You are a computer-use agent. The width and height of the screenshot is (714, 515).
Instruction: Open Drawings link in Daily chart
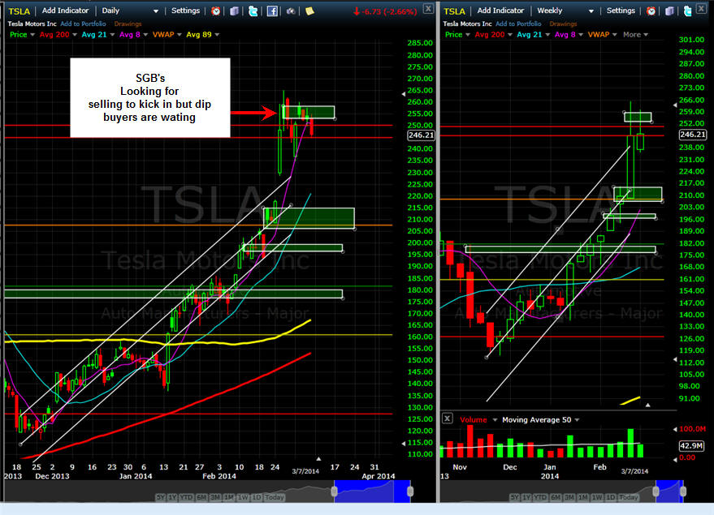pos(128,24)
